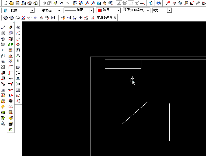This screenshot has height=156, width=206.
Task: Click the 细实线 line type label
Action: [47, 11]
